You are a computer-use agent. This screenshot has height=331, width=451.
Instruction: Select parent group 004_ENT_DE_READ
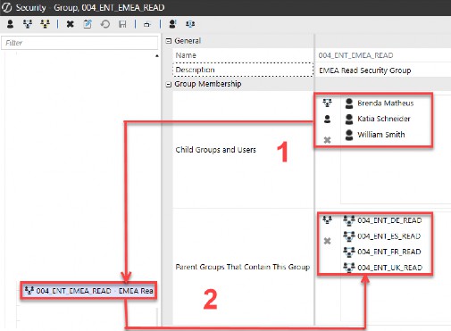click(382, 220)
